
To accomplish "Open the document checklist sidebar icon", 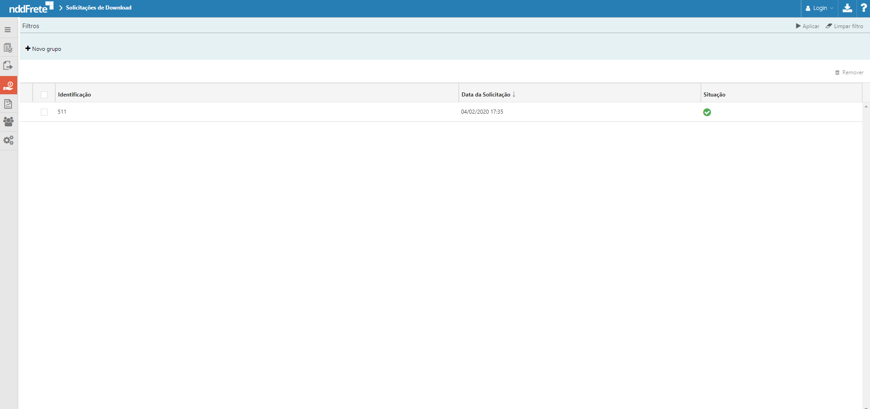I will click(x=8, y=48).
